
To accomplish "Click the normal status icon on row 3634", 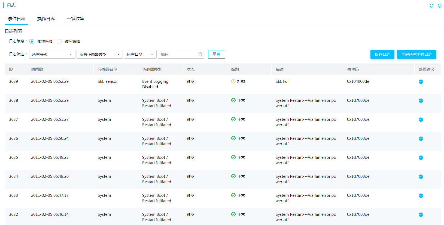I will [x=233, y=176].
